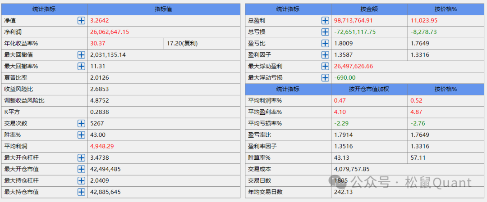The image size is (487, 202).
Task: Click the 最大持仓杠杆 plus icon
Action: (x=81, y=180)
